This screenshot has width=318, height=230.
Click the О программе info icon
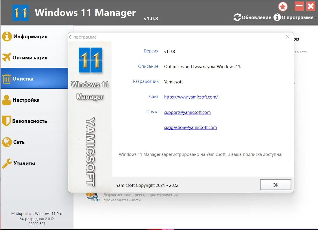[277, 17]
